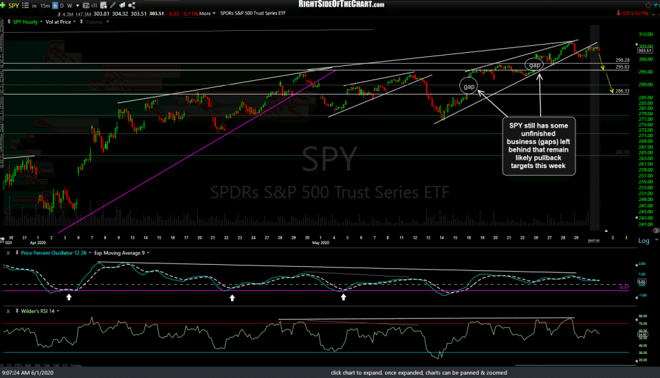The height and width of the screenshot is (378, 660).
Task: Click the 303.81 open price value
Action: point(101,14)
